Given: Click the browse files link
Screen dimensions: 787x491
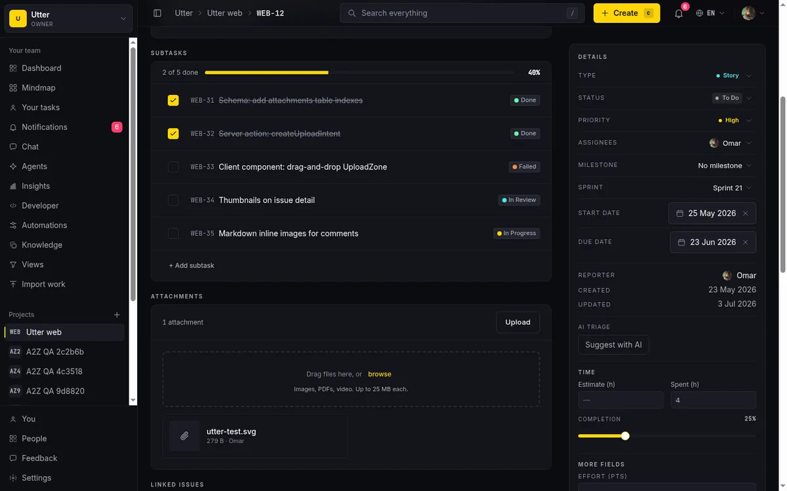Looking at the screenshot, I should [x=380, y=374].
